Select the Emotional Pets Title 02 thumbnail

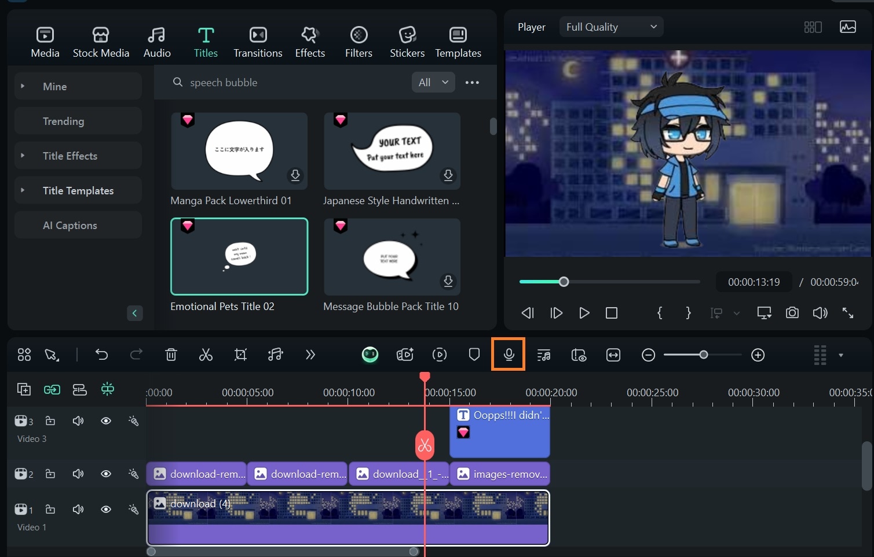tap(239, 256)
